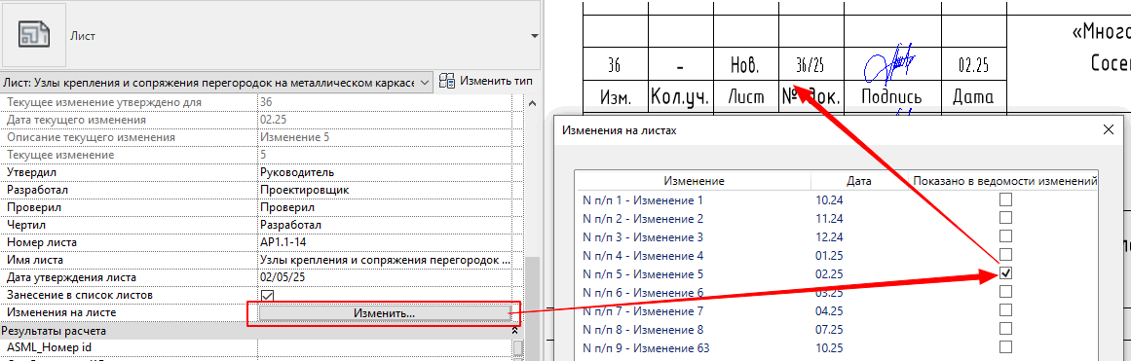Click the small button beside ASML_Номер id
The height and width of the screenshot is (361, 1131).
coord(517,348)
